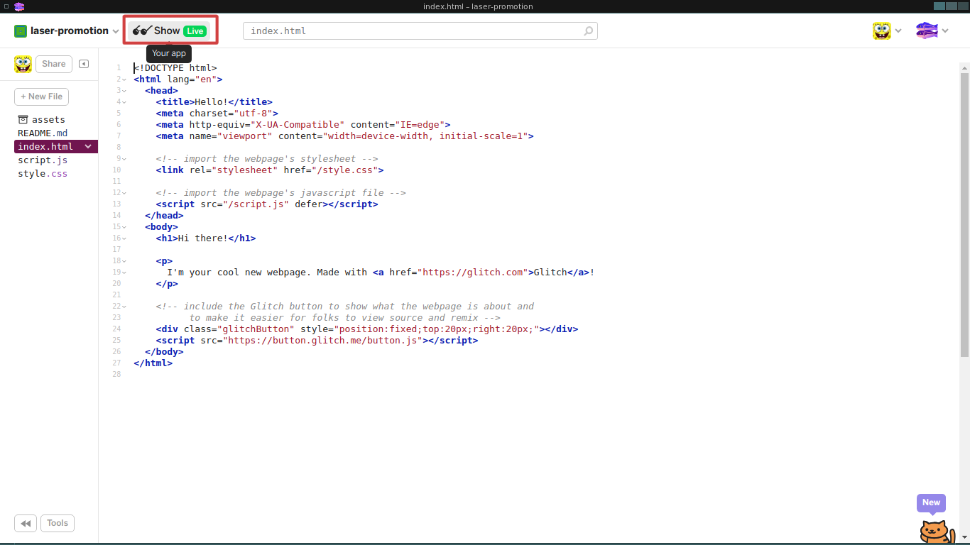
Task: Fold the body tag at line 15
Action: pyautogui.click(x=124, y=227)
